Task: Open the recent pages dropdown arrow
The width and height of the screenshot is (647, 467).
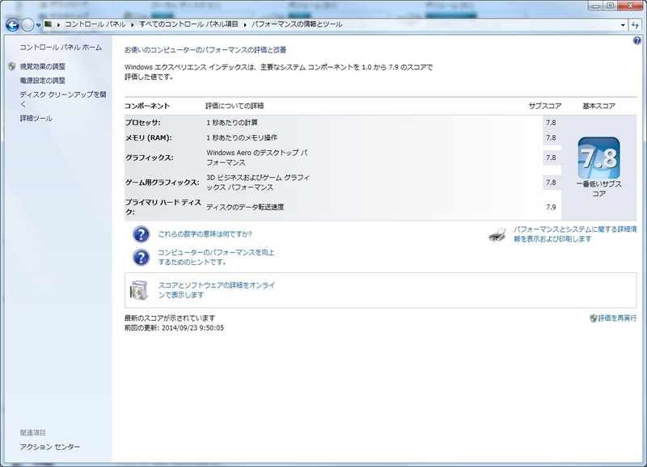Action: pos(38,25)
